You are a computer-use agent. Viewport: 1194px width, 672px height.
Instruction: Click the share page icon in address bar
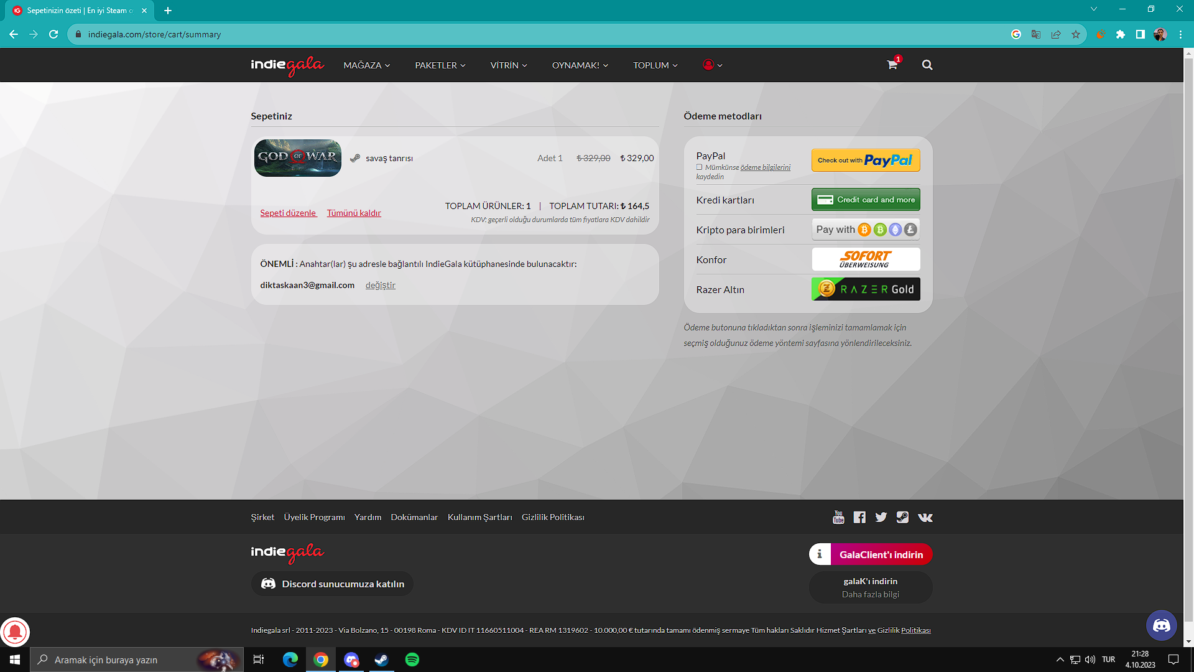1056,34
